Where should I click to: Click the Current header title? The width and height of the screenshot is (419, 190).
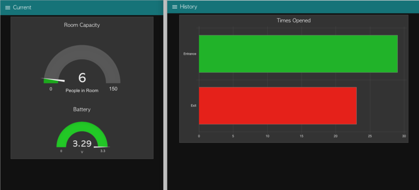(x=22, y=7)
